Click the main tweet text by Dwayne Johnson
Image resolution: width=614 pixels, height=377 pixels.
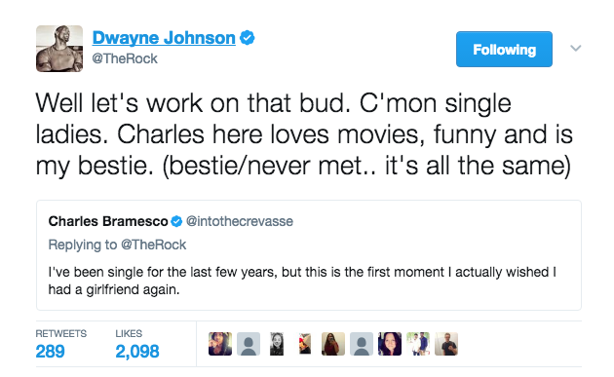pyautogui.click(x=304, y=134)
